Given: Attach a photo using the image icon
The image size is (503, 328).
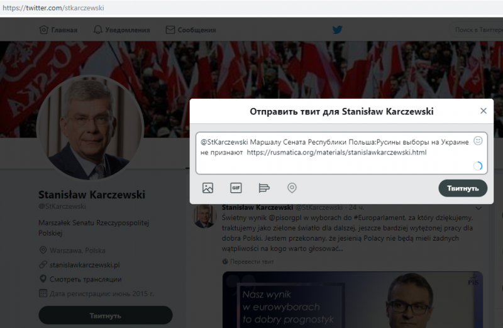Looking at the screenshot, I should [207, 188].
